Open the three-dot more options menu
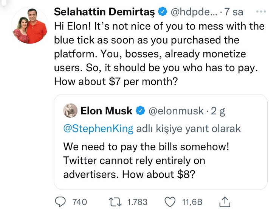Viewport: 279px width, 214px height. point(261,12)
